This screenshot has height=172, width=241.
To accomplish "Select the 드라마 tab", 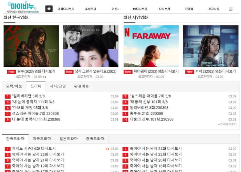I will (36, 86).
